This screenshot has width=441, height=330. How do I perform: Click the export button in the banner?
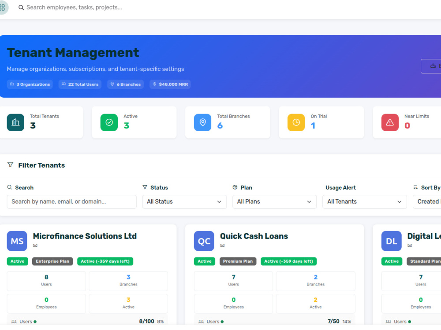click(431, 66)
